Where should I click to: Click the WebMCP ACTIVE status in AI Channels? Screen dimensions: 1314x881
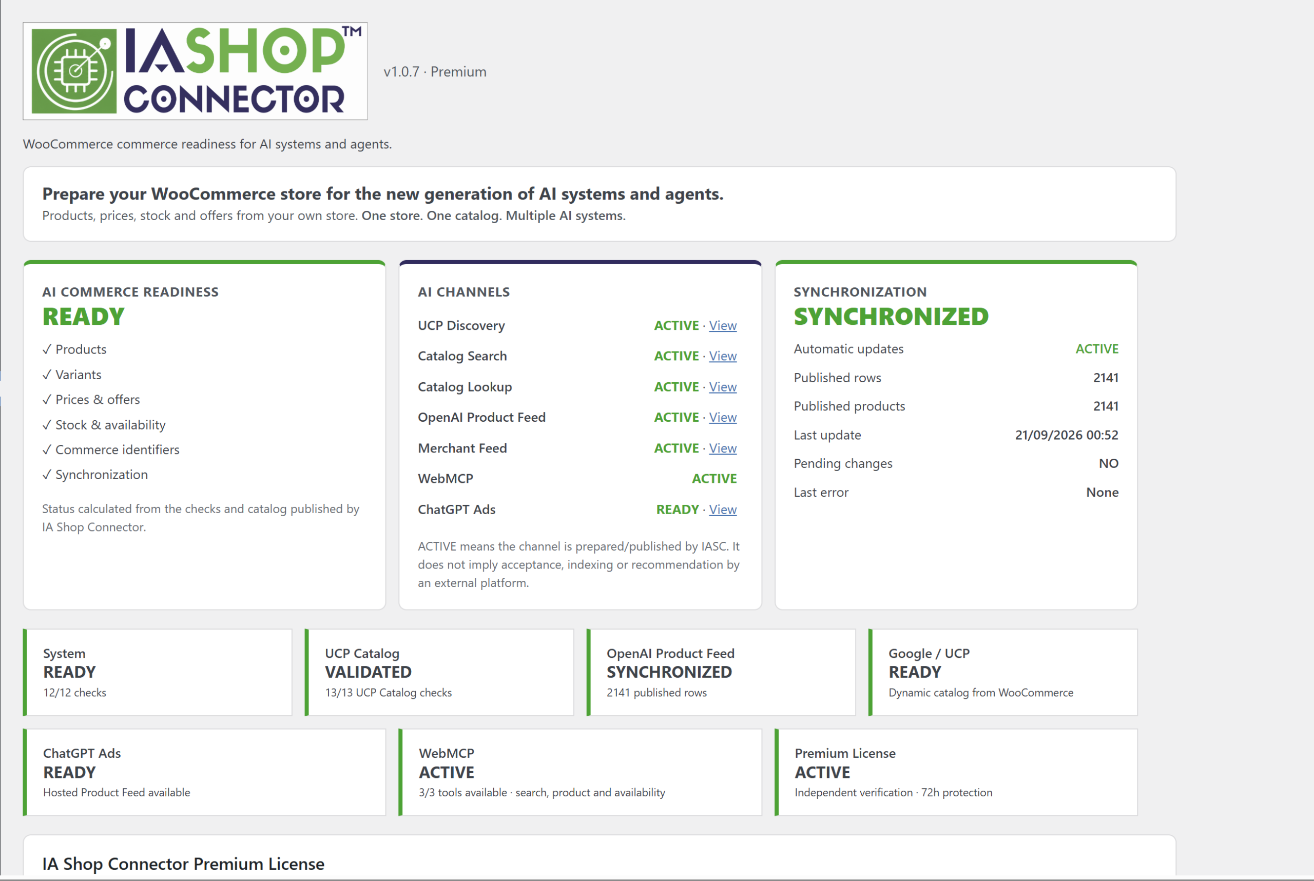coord(714,479)
